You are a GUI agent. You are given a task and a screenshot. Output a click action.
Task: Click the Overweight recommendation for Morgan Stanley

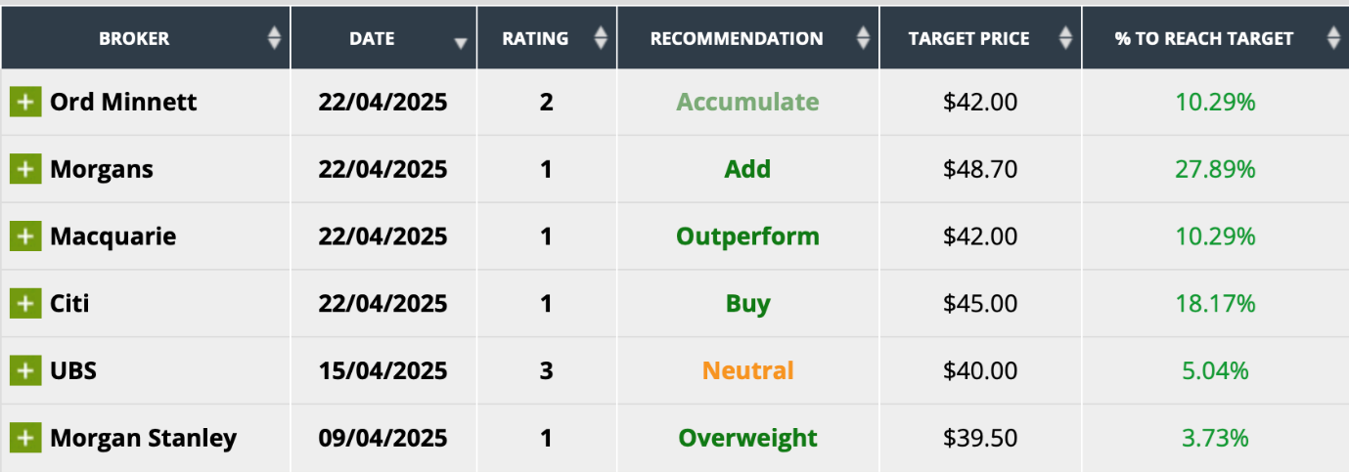pyautogui.click(x=747, y=438)
